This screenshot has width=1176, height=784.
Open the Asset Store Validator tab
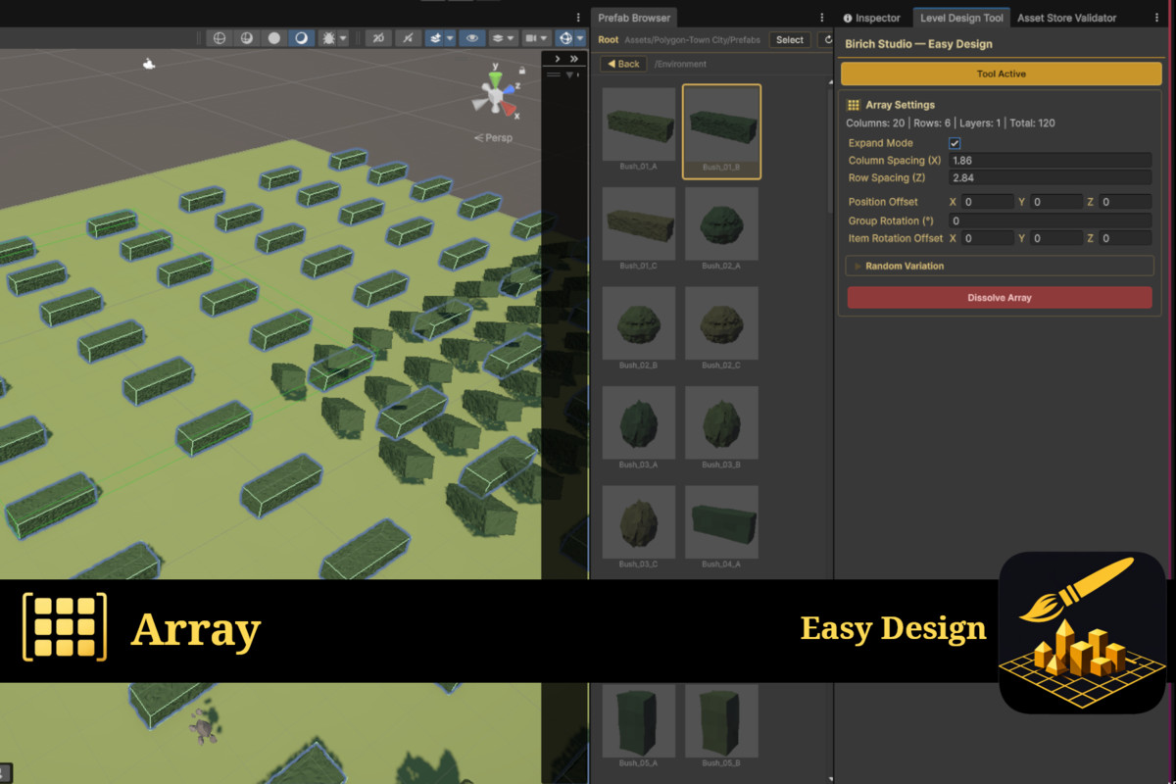pyautogui.click(x=1066, y=18)
